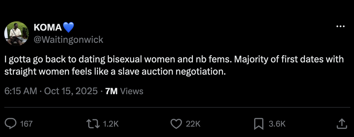Click the 3.6K bookmarks count
This screenshot has height=137, width=354.
click(x=277, y=124)
